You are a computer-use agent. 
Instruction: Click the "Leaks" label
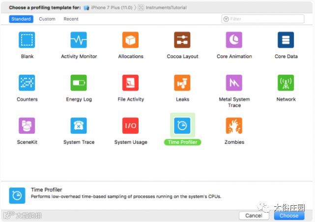pos(182,99)
